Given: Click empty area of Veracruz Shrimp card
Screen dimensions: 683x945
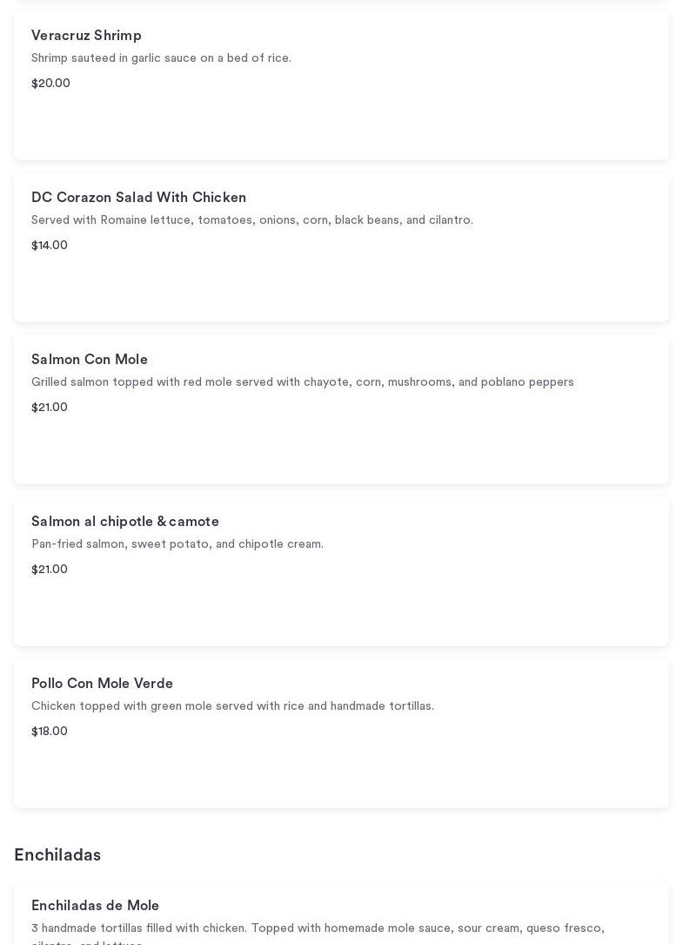Looking at the screenshot, I should 435,122.
